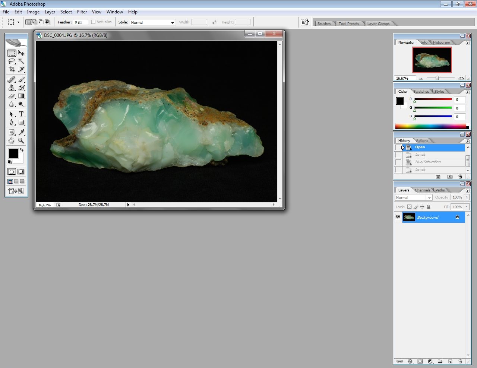
Task: Switch to Standard edit mode
Action: click(x=12, y=172)
